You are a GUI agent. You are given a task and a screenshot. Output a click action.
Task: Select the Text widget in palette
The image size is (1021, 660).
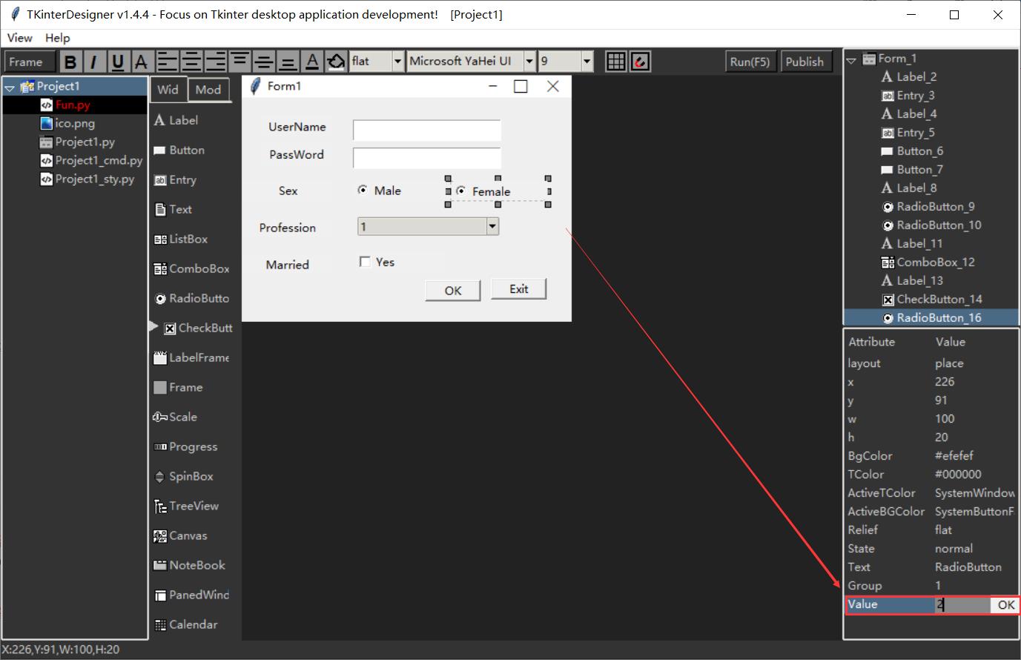[x=173, y=209]
